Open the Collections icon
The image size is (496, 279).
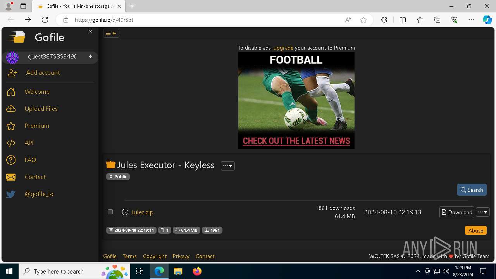pos(437,20)
